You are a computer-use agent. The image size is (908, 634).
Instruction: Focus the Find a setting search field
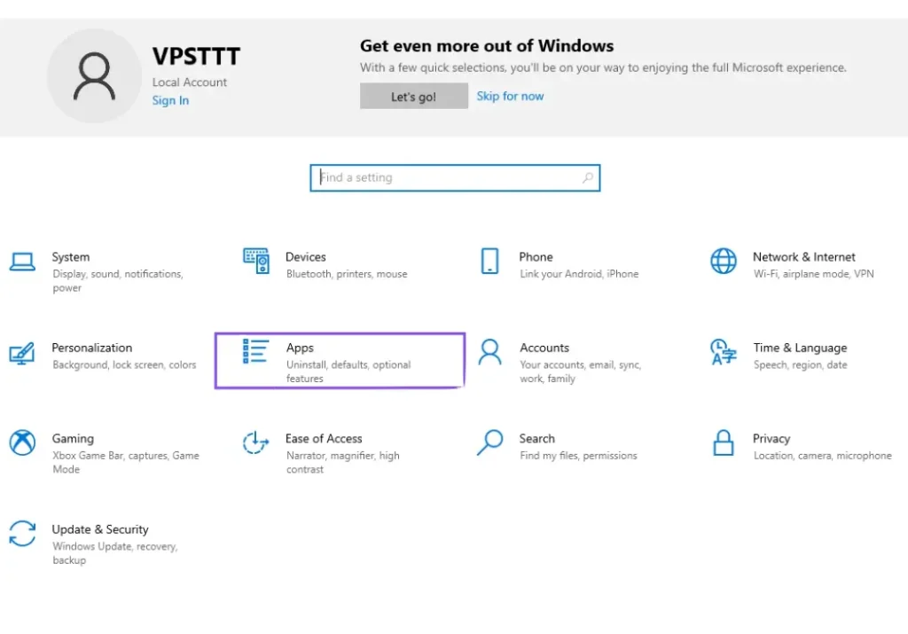tap(455, 177)
